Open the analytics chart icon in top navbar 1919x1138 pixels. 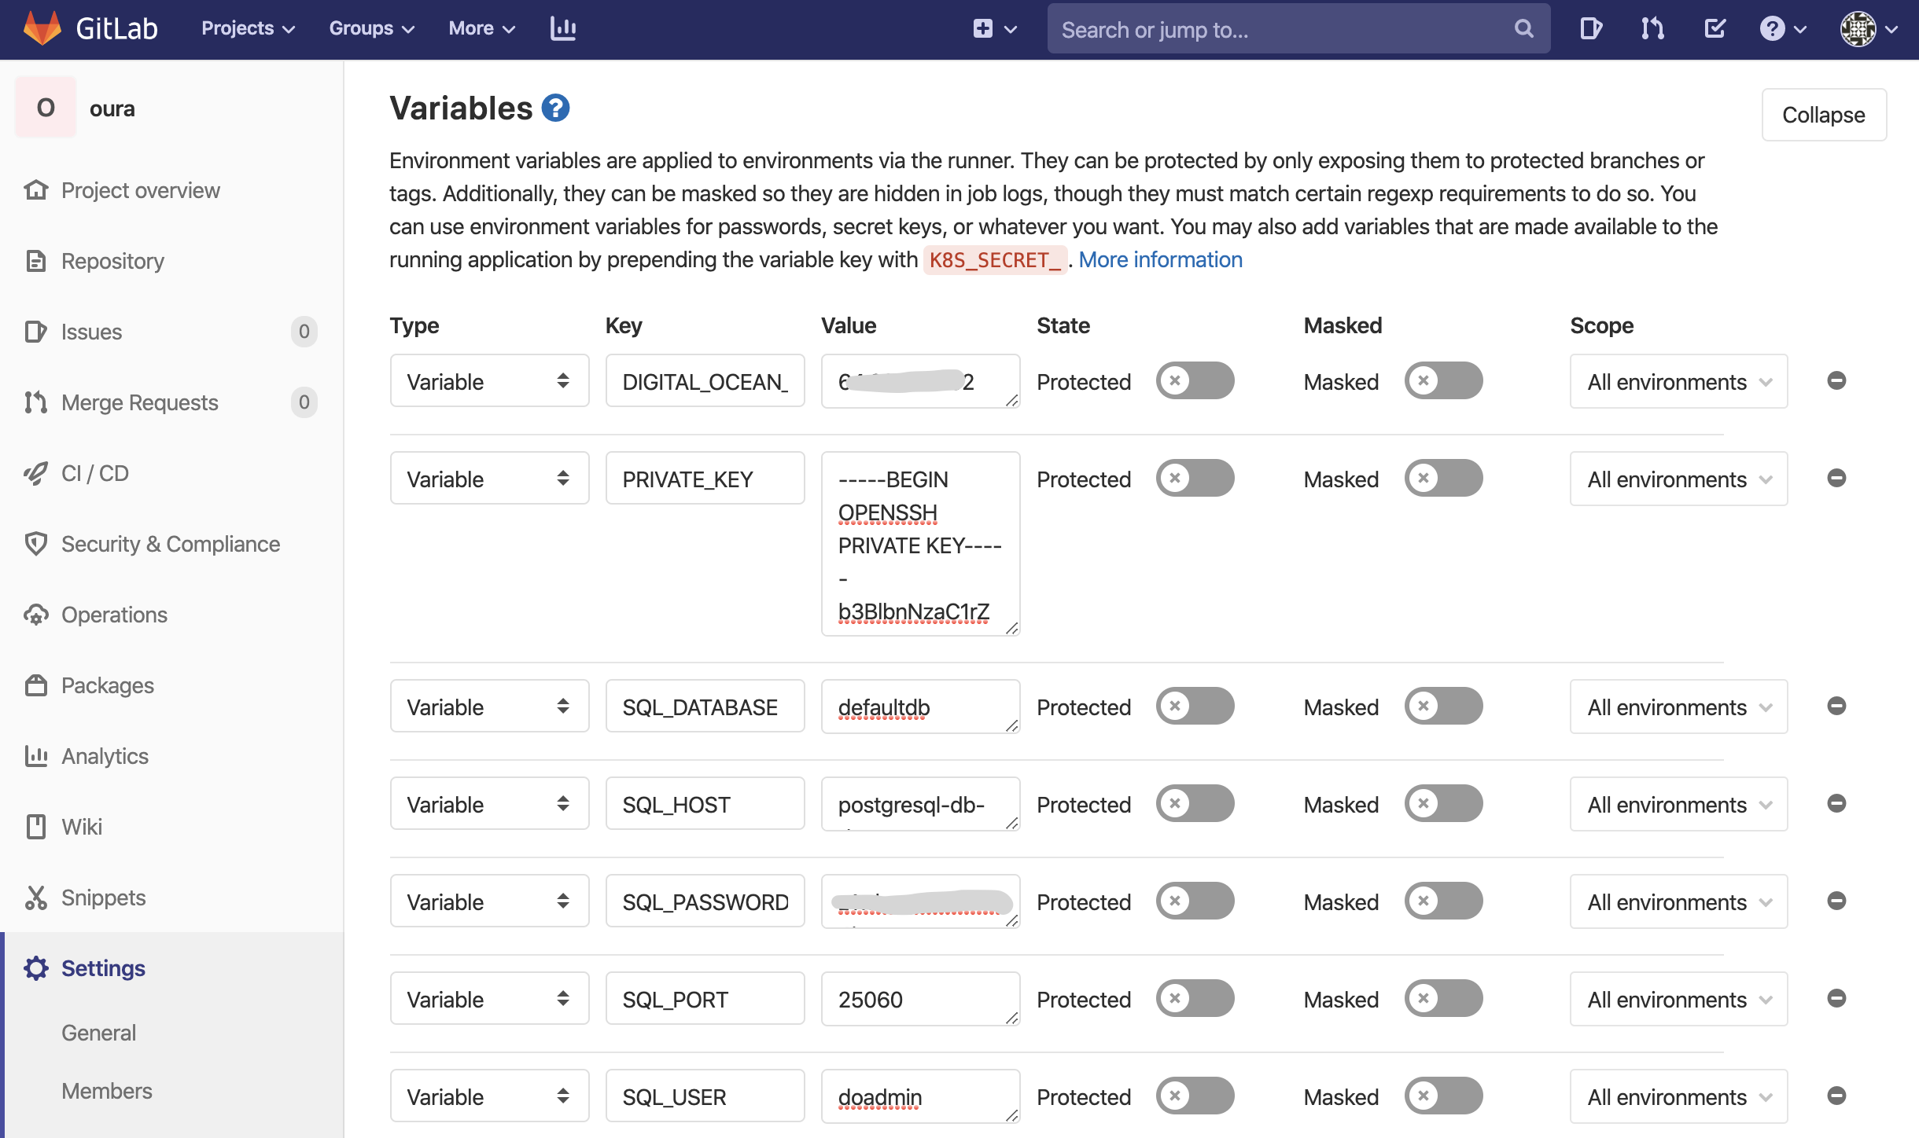pos(562,28)
